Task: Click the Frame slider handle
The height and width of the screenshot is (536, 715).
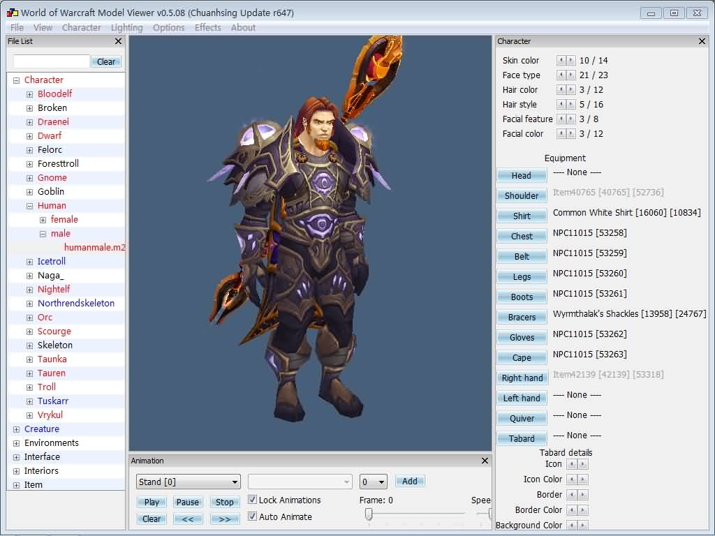Action: pos(369,514)
